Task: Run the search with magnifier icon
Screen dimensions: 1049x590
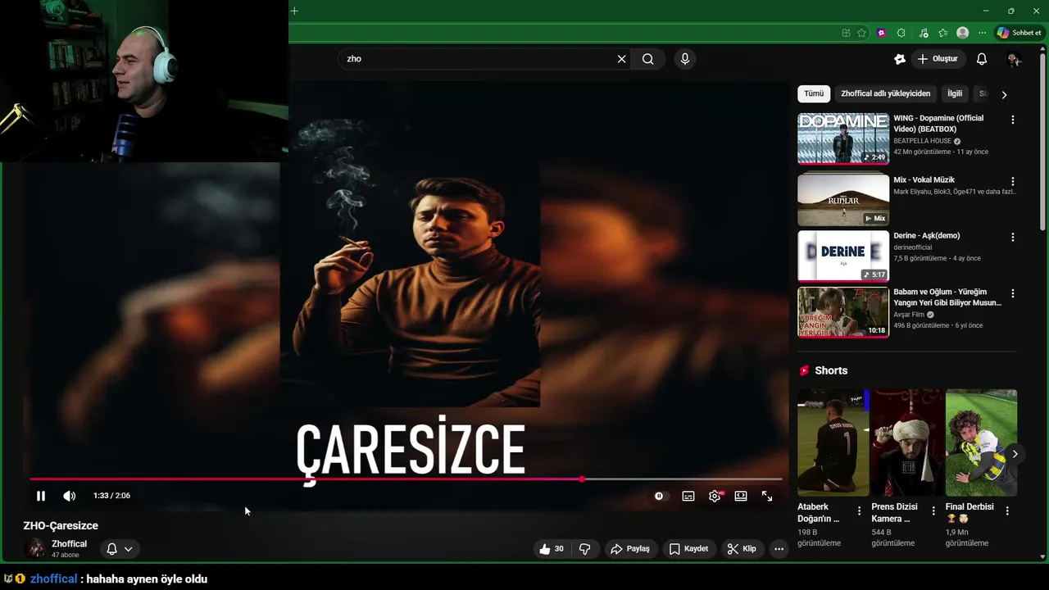Action: click(648, 59)
